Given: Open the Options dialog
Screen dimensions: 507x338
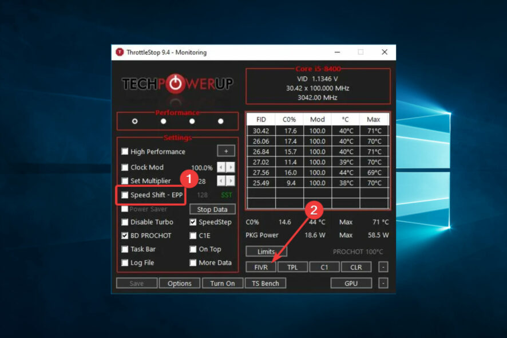Looking at the screenshot, I should click(x=180, y=283).
